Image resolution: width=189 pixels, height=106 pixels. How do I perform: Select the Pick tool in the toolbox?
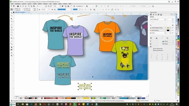[x=12, y=13]
